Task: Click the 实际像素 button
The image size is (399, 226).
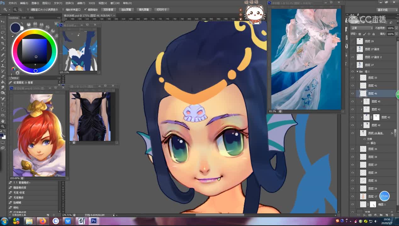Action: (x=109, y=10)
